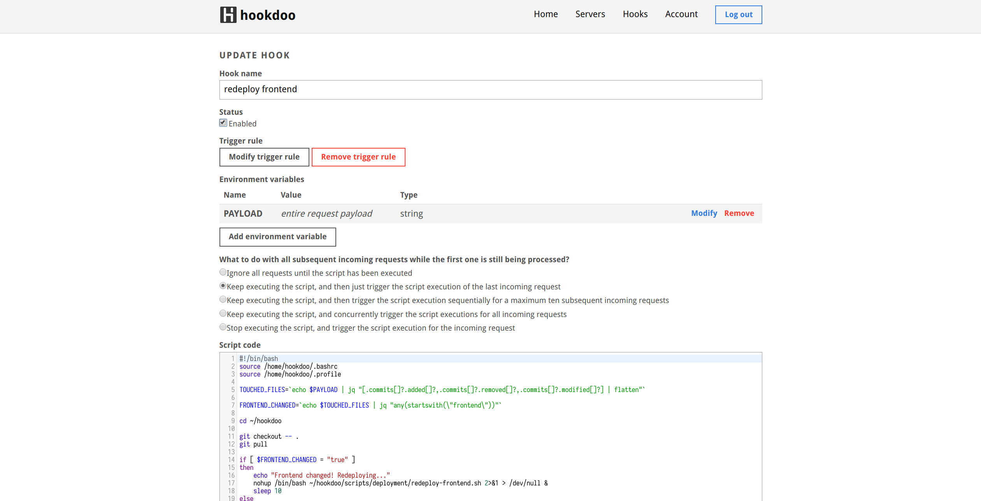The height and width of the screenshot is (501, 981).
Task: Uncheck the Enabled status checkbox
Action: coord(223,123)
